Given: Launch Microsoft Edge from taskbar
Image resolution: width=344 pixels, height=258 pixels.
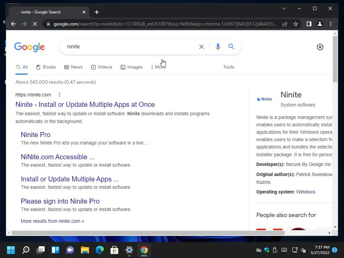Looking at the screenshot, I should point(99,250).
